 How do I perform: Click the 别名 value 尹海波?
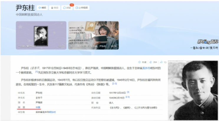(x=39, y=102)
